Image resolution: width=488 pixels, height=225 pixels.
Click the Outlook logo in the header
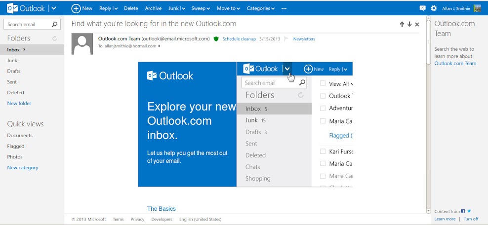tap(26, 8)
